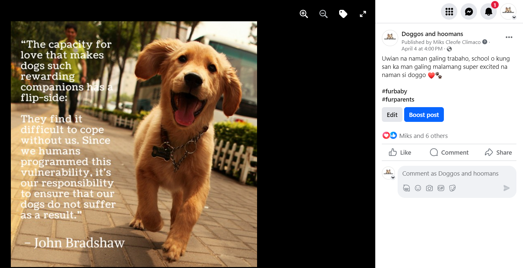Viewport: 523px width, 268px height.
Task: See who reacted: Miks and 6 others
Action: 424,136
